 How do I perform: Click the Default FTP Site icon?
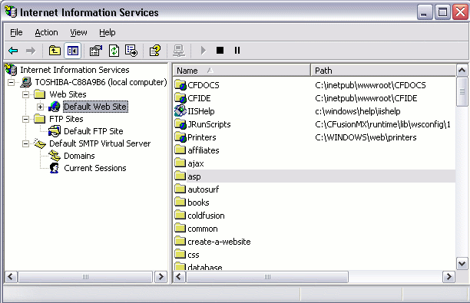pyautogui.click(x=55, y=131)
